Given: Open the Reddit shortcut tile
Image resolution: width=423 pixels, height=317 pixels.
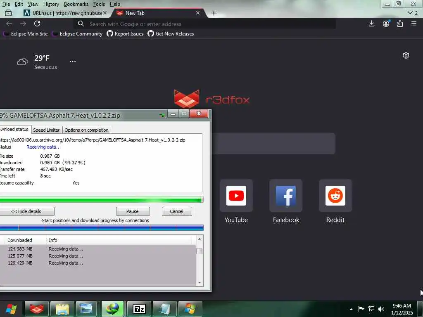Looking at the screenshot, I should tap(335, 196).
